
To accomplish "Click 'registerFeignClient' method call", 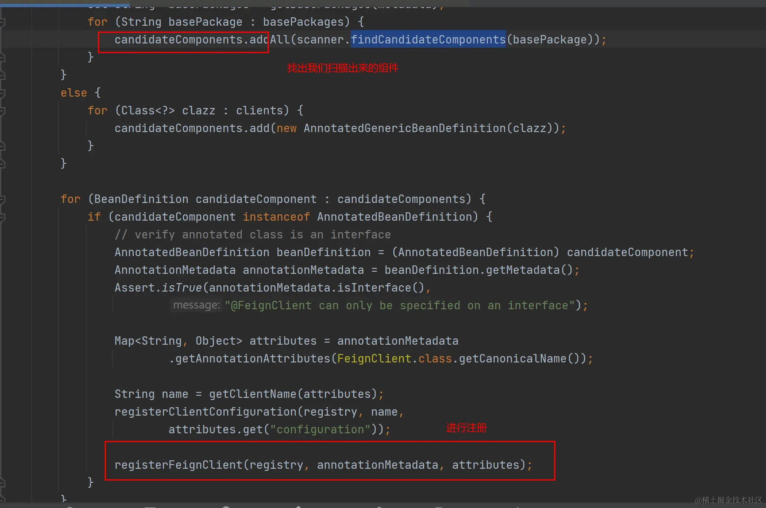I will pos(179,465).
